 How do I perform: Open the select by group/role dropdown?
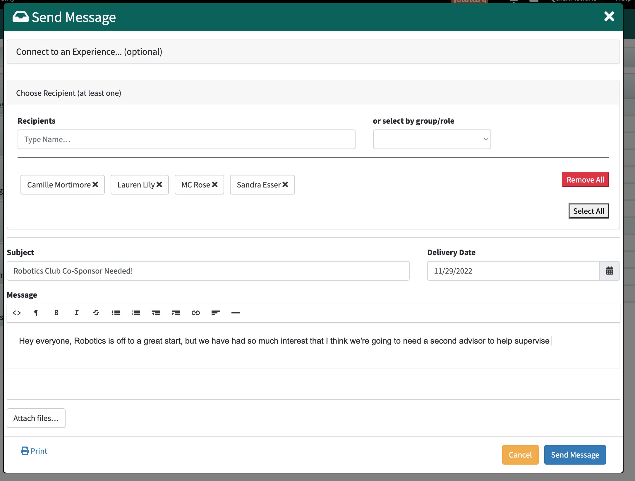pos(432,139)
